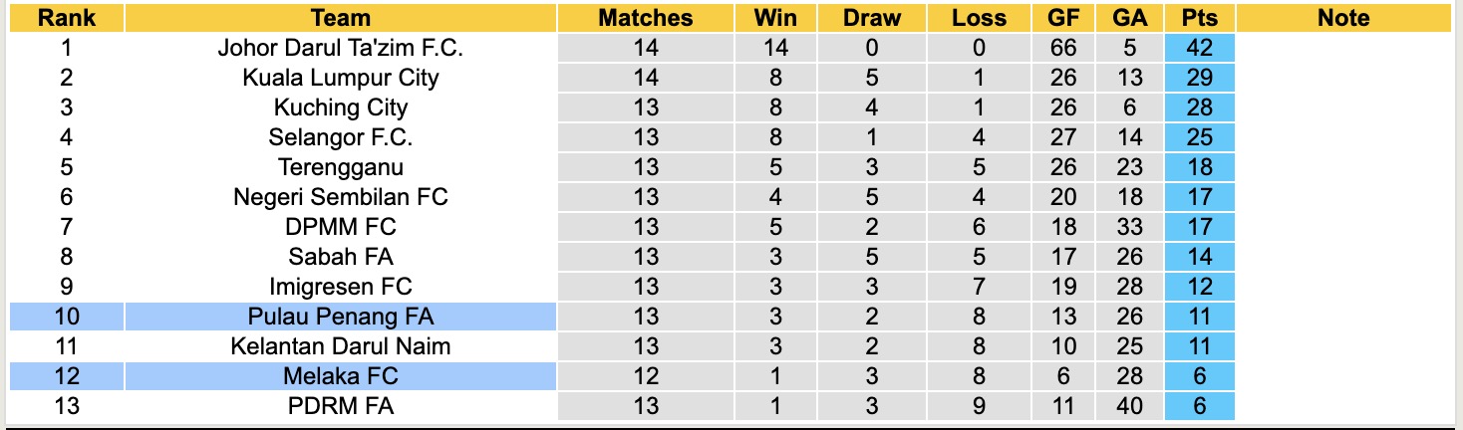The height and width of the screenshot is (430, 1463).
Task: Open Negeri Sembilan FC team entry
Action: 340,197
